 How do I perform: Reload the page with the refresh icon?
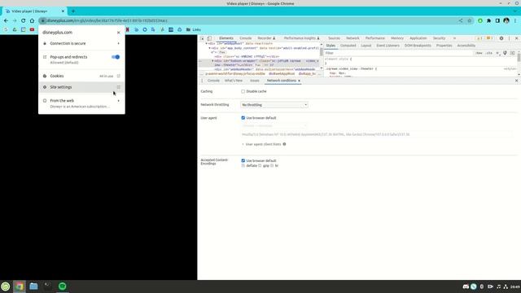[24, 20]
